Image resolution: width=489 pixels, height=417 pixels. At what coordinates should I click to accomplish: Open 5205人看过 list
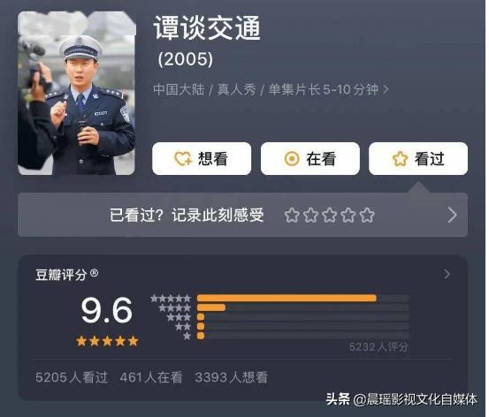point(72,377)
